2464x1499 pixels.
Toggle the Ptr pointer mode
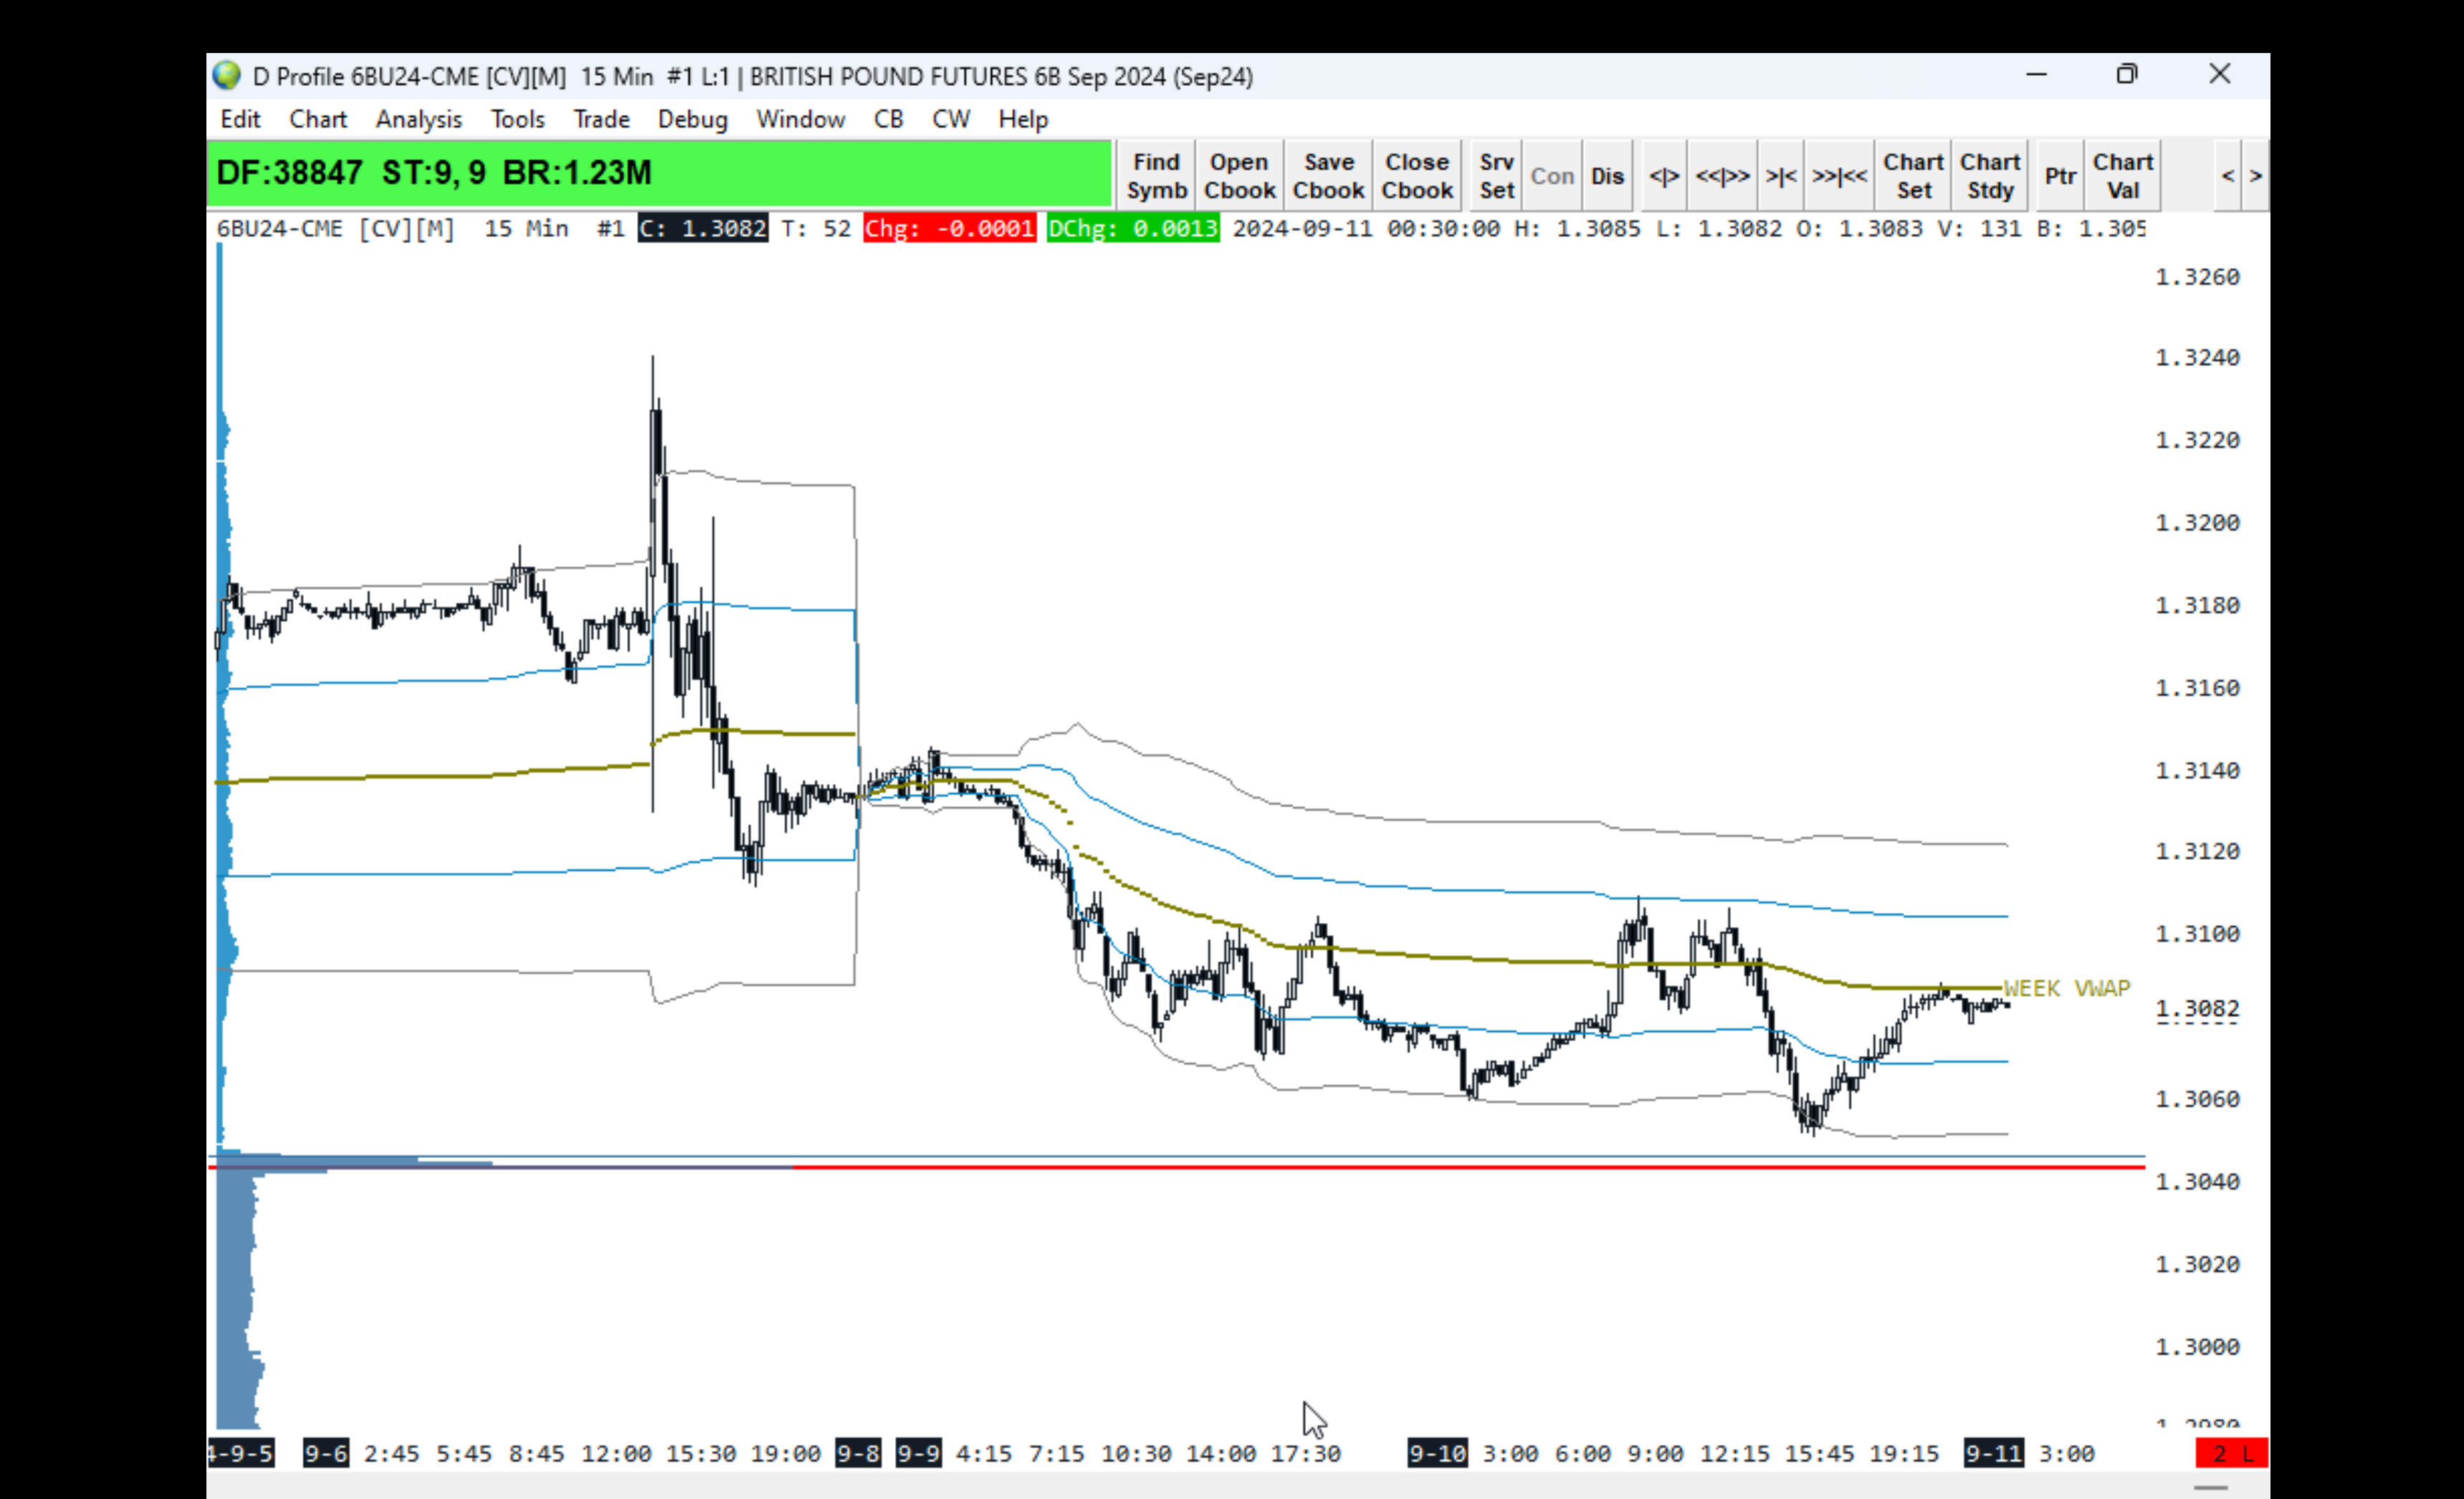coord(2060,176)
